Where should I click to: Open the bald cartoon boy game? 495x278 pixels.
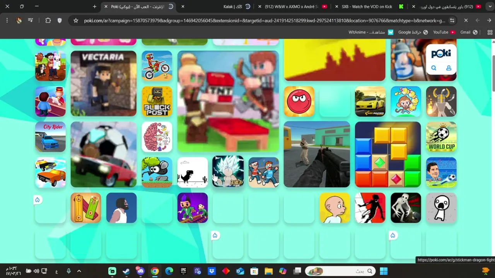(x=335, y=208)
